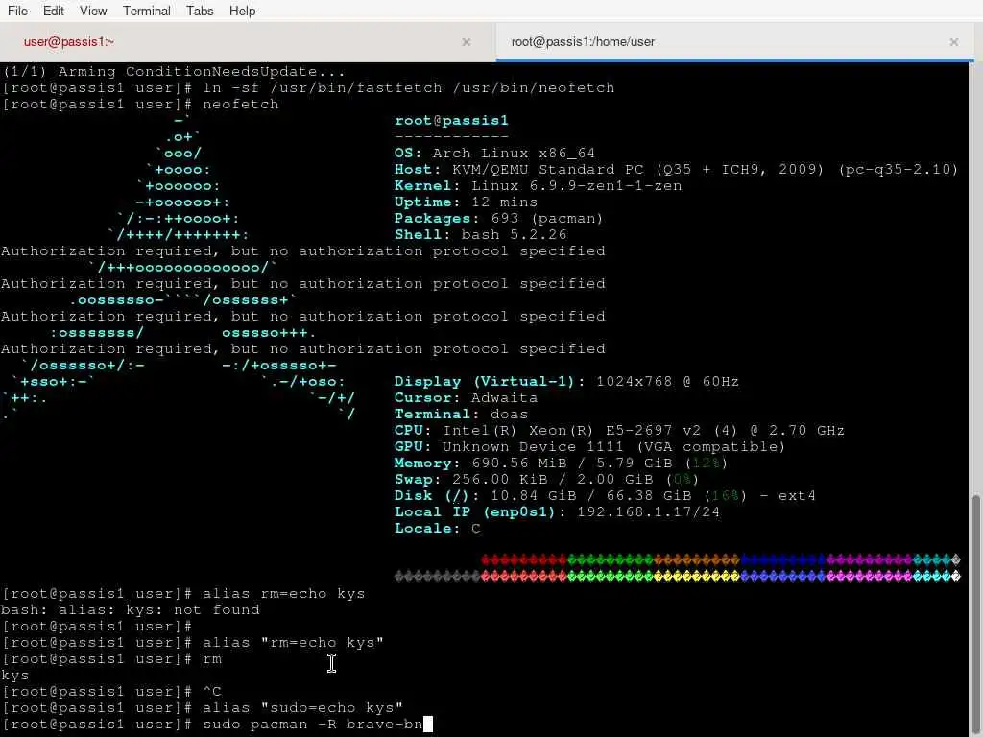Image resolution: width=983 pixels, height=737 pixels.
Task: Click the bright yellow block in the color palette
Action: pos(697,576)
